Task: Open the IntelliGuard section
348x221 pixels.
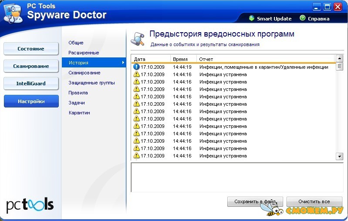Action: click(x=31, y=84)
